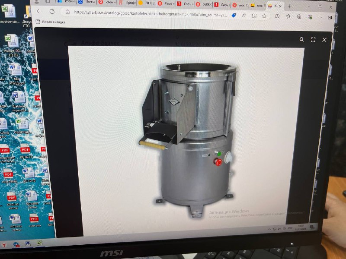Click the site lock icon in address bar
Screen dimensions: 346x259
tap(68, 12)
